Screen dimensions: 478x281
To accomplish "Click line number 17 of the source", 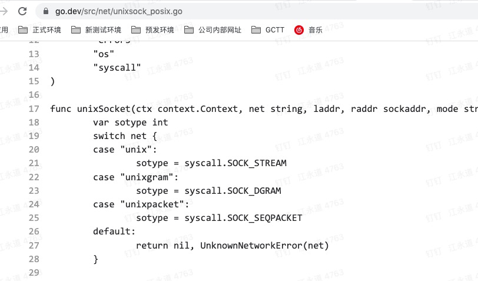I will click(x=34, y=109).
